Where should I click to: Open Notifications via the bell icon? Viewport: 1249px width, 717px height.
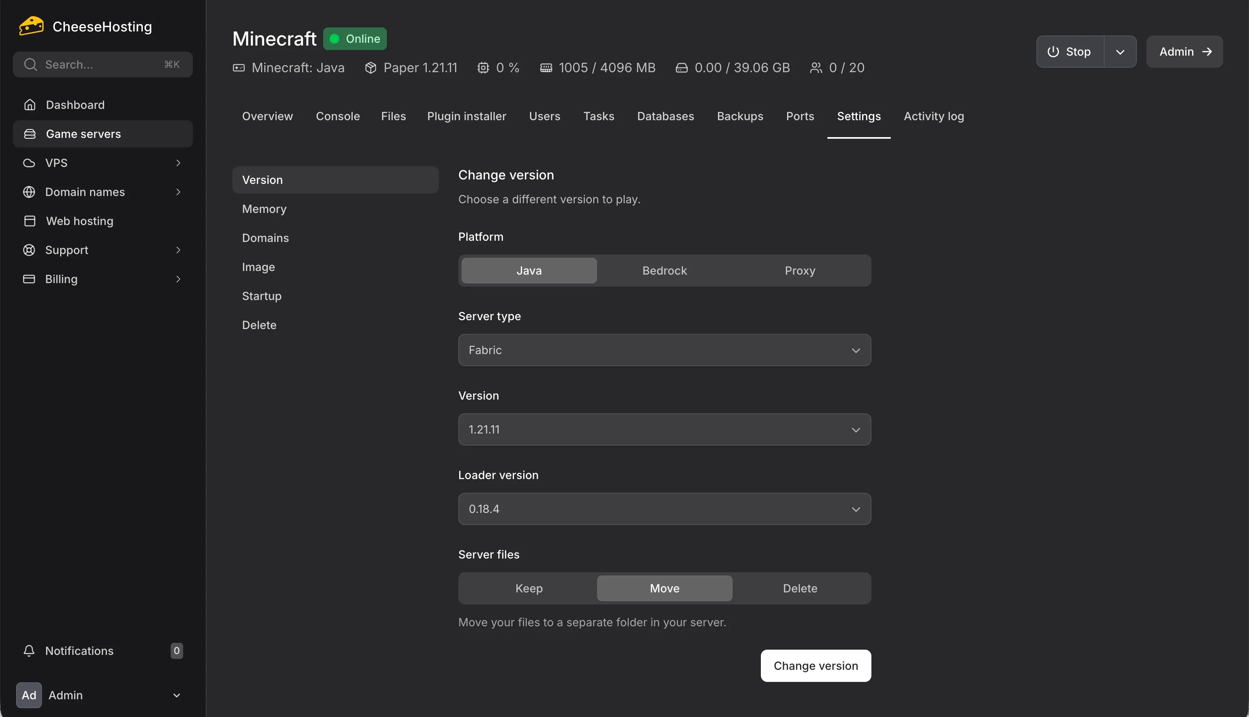coord(29,650)
